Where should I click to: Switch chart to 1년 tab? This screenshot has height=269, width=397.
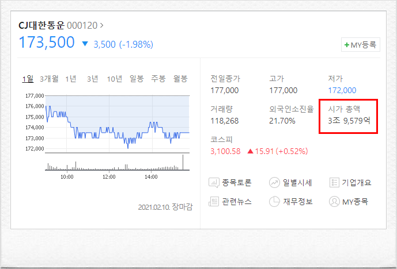[71, 79]
